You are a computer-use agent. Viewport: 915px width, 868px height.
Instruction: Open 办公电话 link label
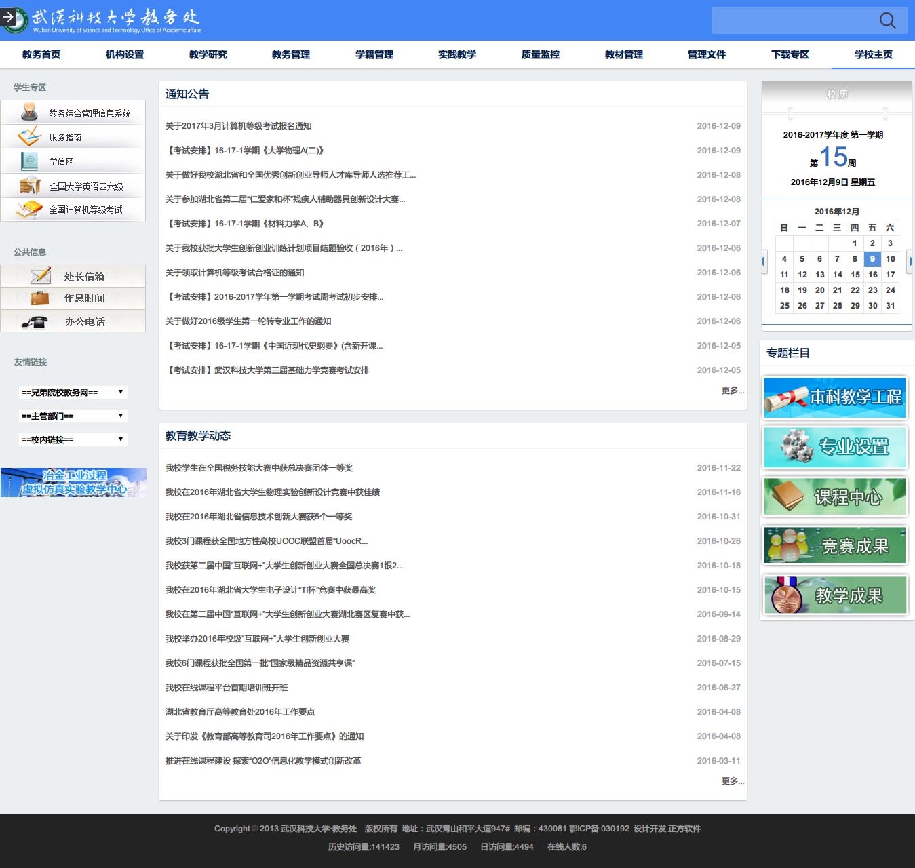point(84,321)
